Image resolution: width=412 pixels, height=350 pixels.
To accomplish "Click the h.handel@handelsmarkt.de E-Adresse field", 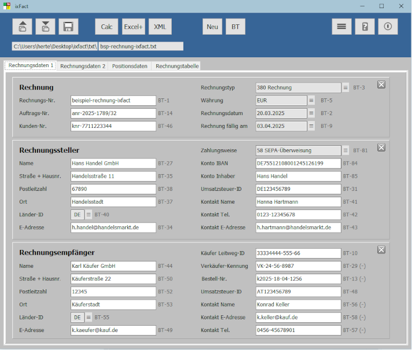I will tap(113, 227).
